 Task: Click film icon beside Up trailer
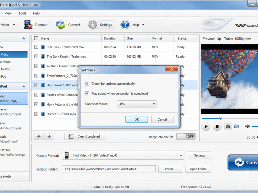43,85
